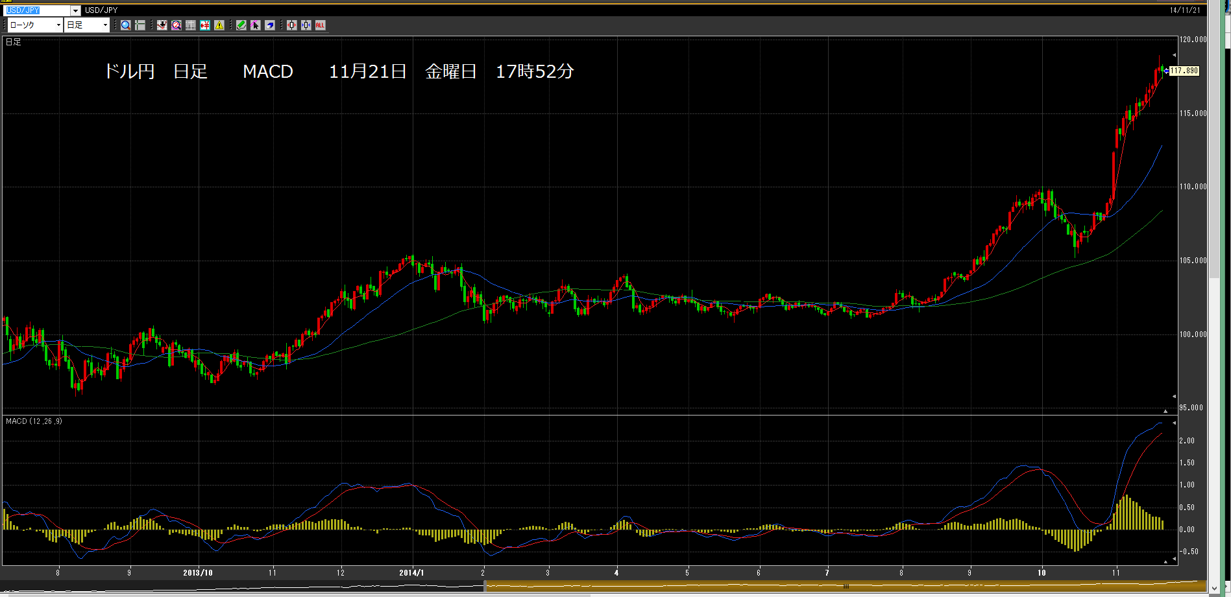Screen dimensions: 1231x597
Task: Click the MACD (12,26,9) panel label
Action: pyautogui.click(x=34, y=421)
